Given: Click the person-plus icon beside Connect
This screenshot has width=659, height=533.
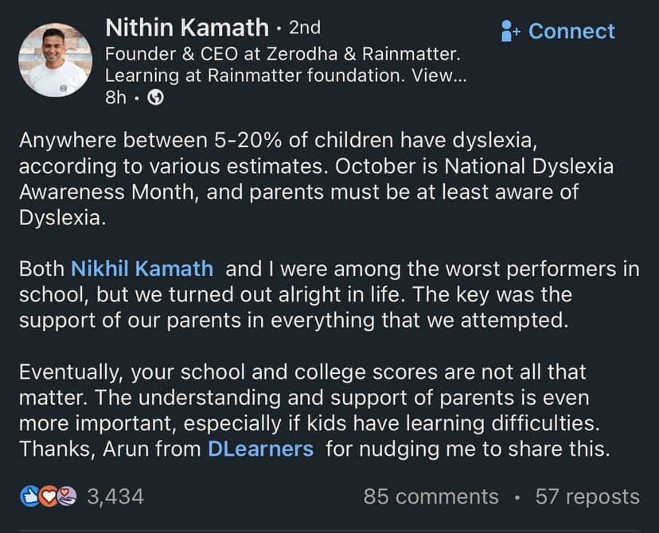Looking at the screenshot, I should (x=511, y=31).
